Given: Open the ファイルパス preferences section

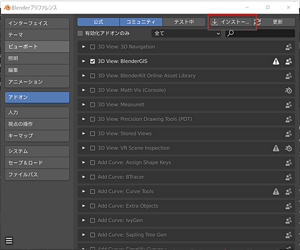Looking at the screenshot, I should pyautogui.click(x=37, y=175).
